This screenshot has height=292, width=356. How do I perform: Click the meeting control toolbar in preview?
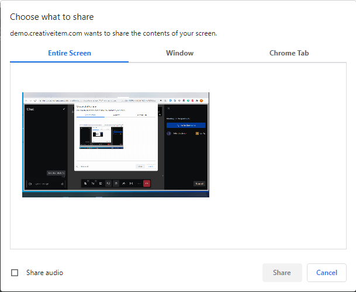coord(116,183)
